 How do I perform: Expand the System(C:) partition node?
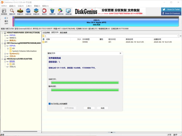(x=5, y=54)
